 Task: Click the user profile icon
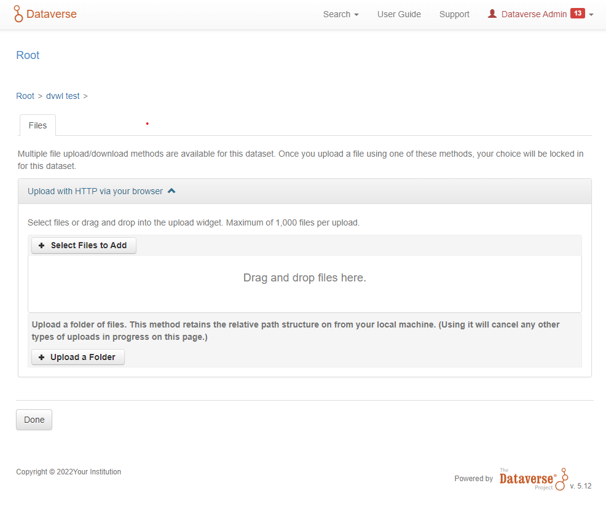point(492,14)
